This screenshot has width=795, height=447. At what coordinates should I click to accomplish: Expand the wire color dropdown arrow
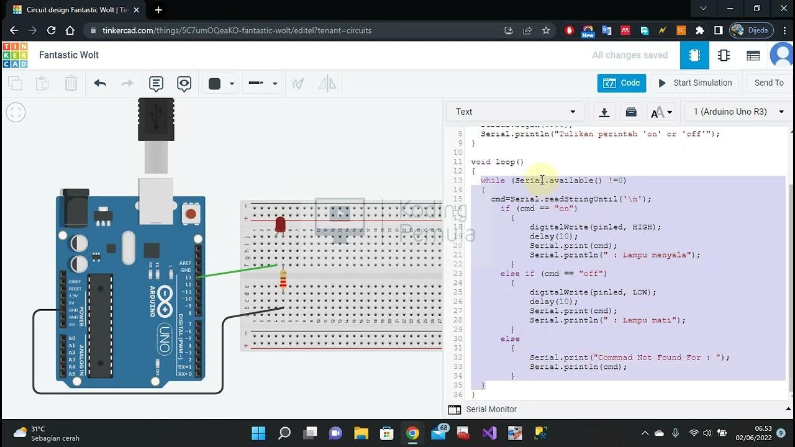pyautogui.click(x=232, y=84)
